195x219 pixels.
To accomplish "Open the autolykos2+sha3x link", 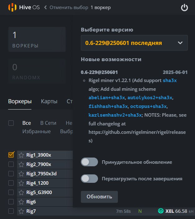I will [150, 98].
